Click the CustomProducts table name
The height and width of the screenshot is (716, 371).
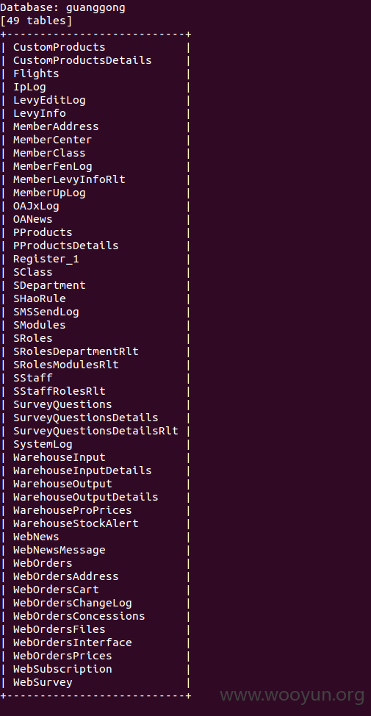point(59,47)
